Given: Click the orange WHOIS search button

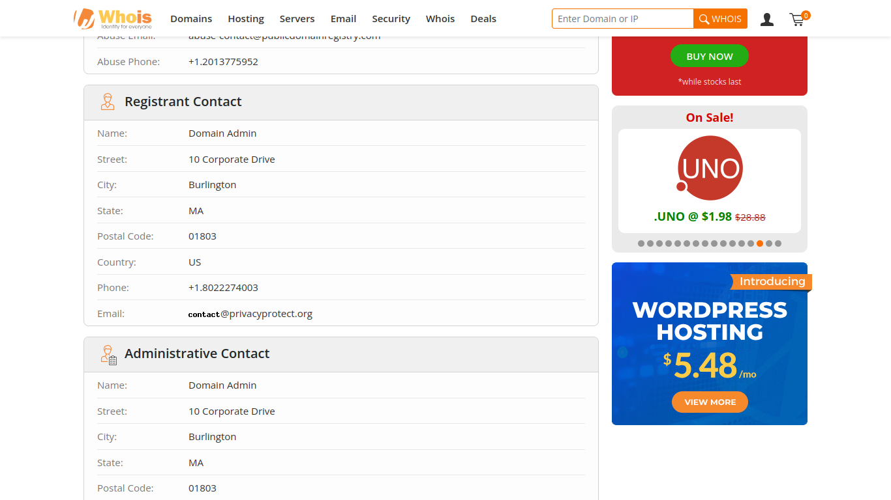Looking at the screenshot, I should point(720,19).
